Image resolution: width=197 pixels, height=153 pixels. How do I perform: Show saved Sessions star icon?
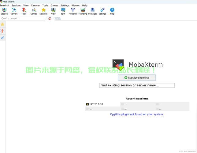coord(43,11)
